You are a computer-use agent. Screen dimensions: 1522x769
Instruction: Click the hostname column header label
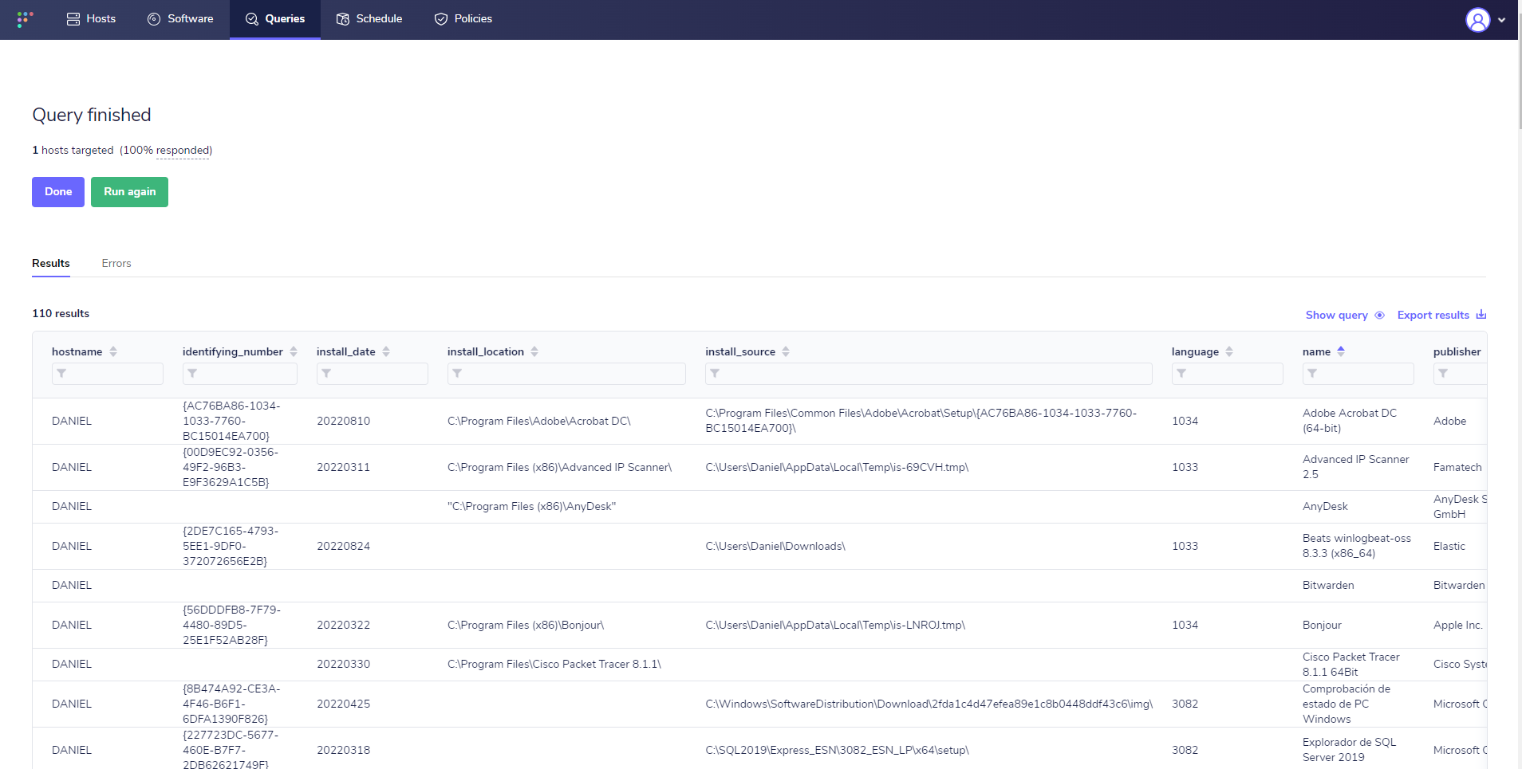click(x=77, y=351)
